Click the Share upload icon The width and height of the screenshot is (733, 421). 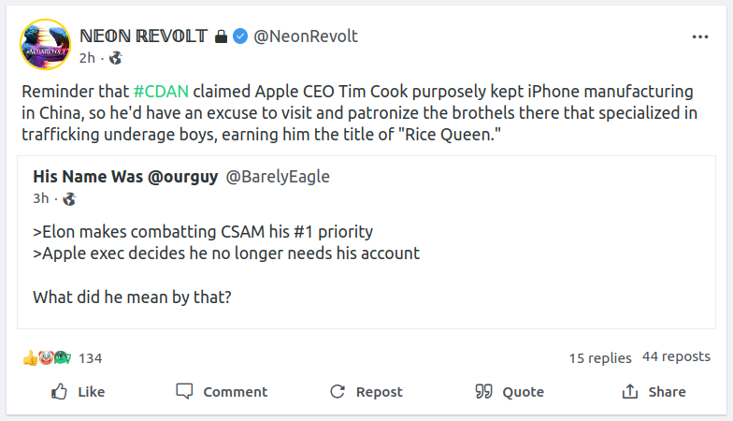pos(631,391)
